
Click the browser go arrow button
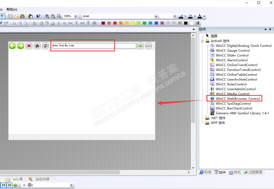pyautogui.click(x=140, y=46)
